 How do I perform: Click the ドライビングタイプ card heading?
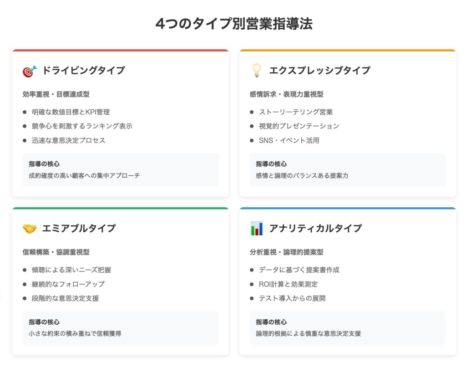click(x=84, y=71)
